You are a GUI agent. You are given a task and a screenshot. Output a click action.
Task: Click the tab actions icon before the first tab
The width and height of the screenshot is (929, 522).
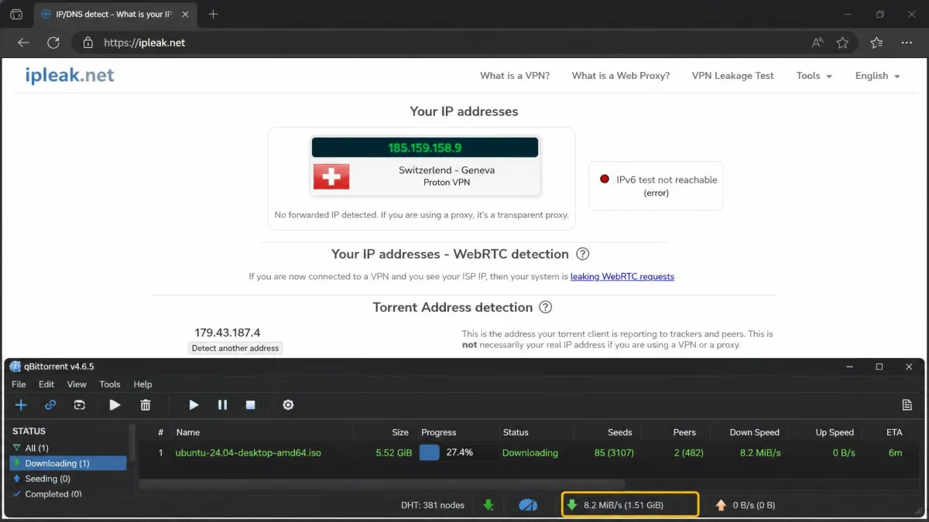tap(16, 14)
